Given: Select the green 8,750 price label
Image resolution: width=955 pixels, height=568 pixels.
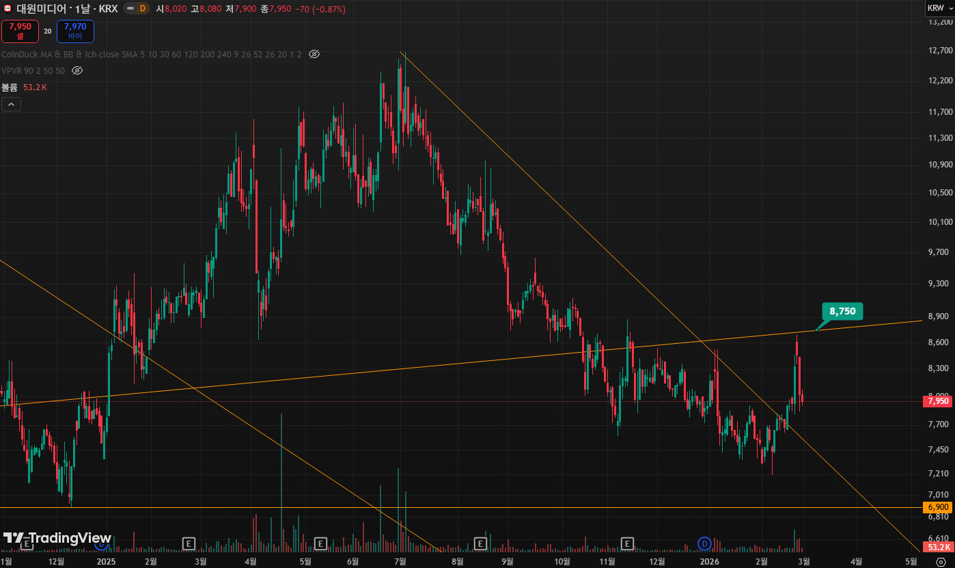Looking at the screenshot, I should coord(842,311).
